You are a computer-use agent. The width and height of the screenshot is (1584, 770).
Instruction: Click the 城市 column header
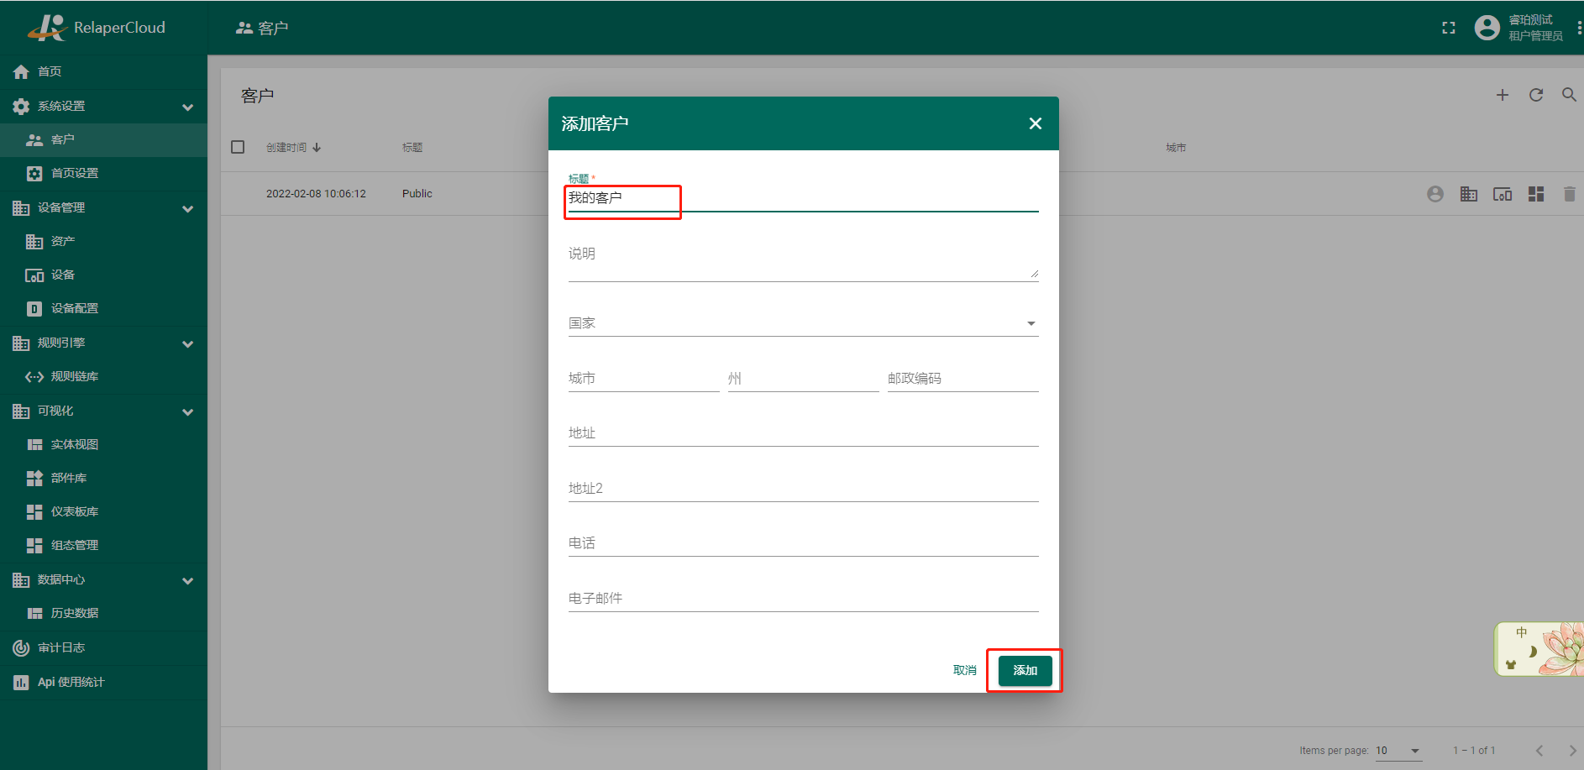pyautogui.click(x=1176, y=148)
